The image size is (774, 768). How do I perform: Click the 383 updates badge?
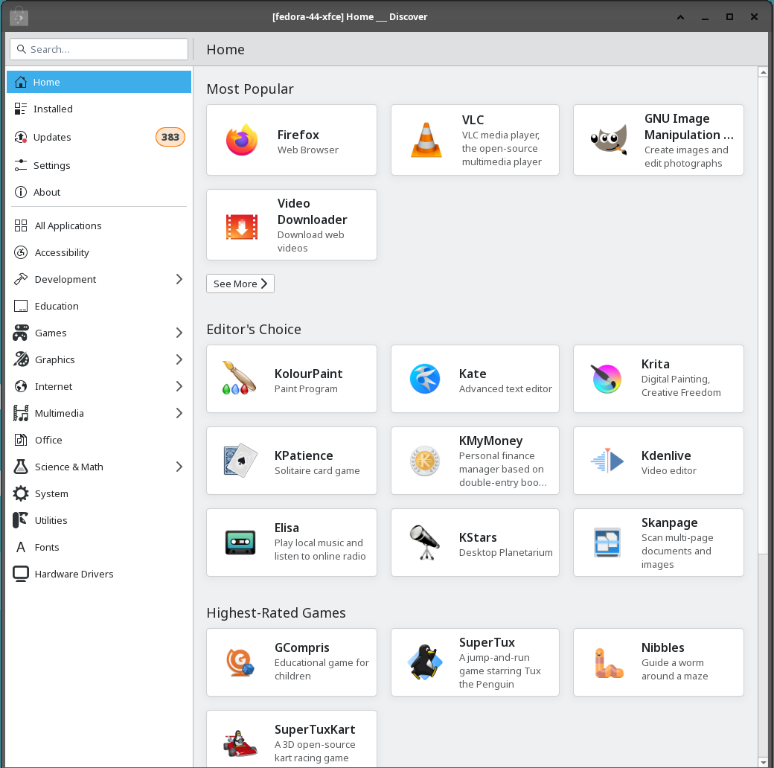click(x=170, y=137)
